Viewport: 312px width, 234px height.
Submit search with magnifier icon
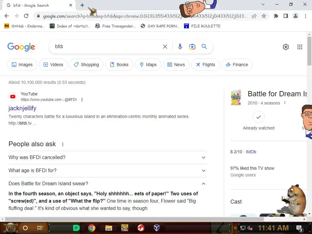tap(204, 47)
